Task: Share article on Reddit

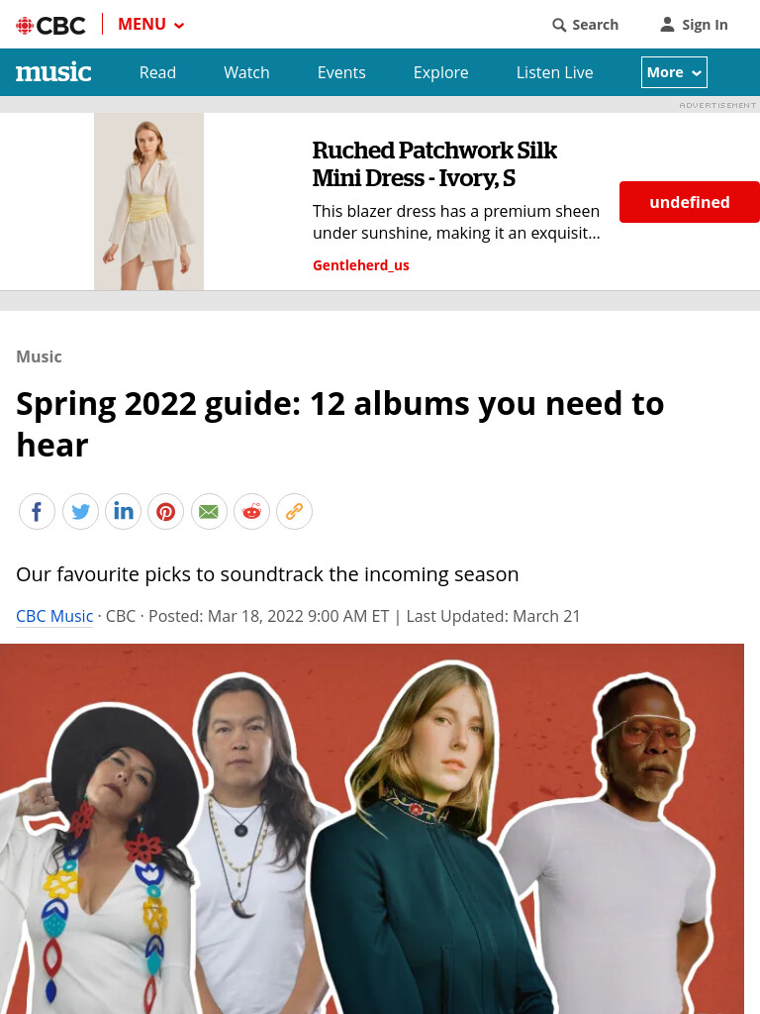Action: (x=251, y=512)
